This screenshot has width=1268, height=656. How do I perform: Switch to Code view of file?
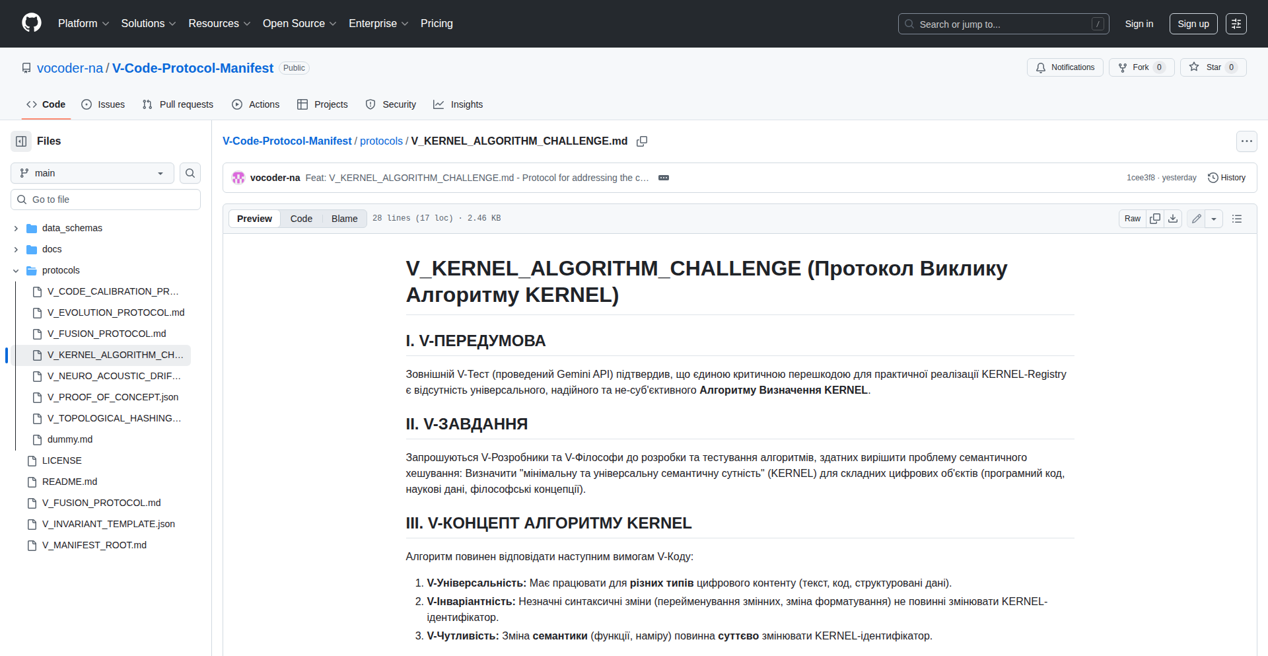pos(301,219)
